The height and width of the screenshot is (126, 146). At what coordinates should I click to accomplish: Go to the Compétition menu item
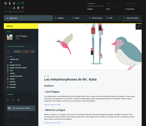click(130, 9)
